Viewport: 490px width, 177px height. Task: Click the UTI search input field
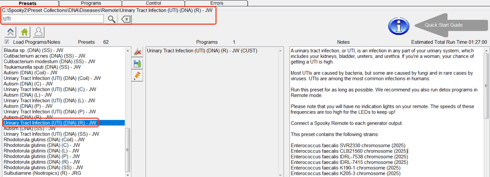click(53, 19)
